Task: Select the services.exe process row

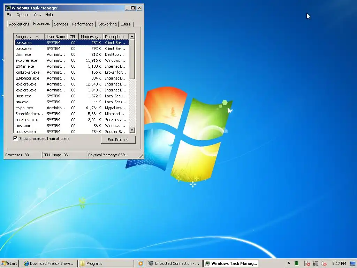Action: tap(71, 120)
